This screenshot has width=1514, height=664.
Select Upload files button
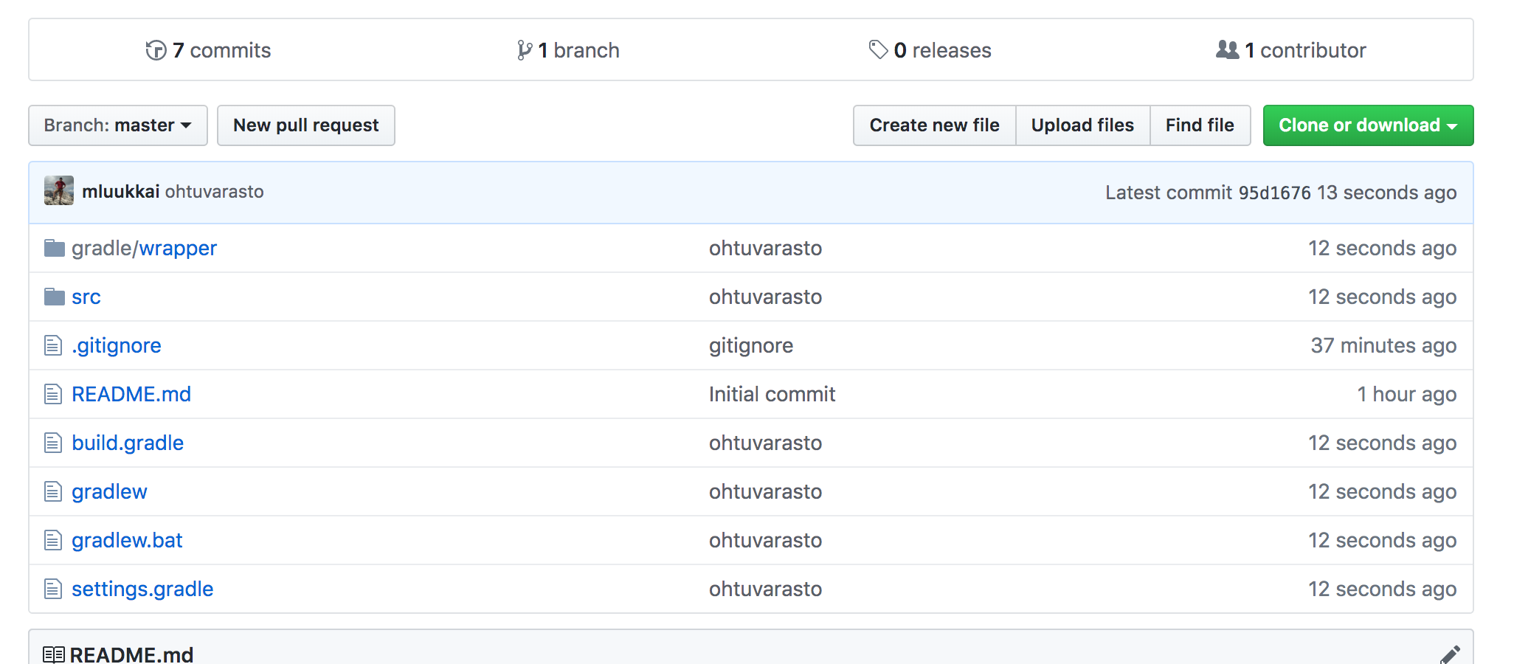point(1082,125)
